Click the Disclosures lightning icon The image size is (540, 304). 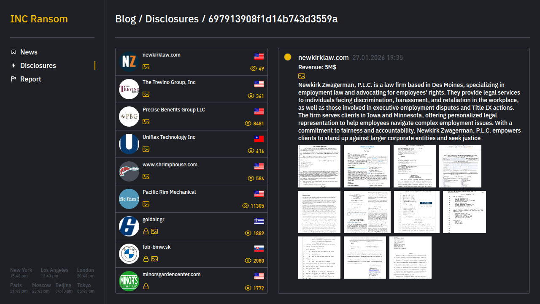pos(13,65)
